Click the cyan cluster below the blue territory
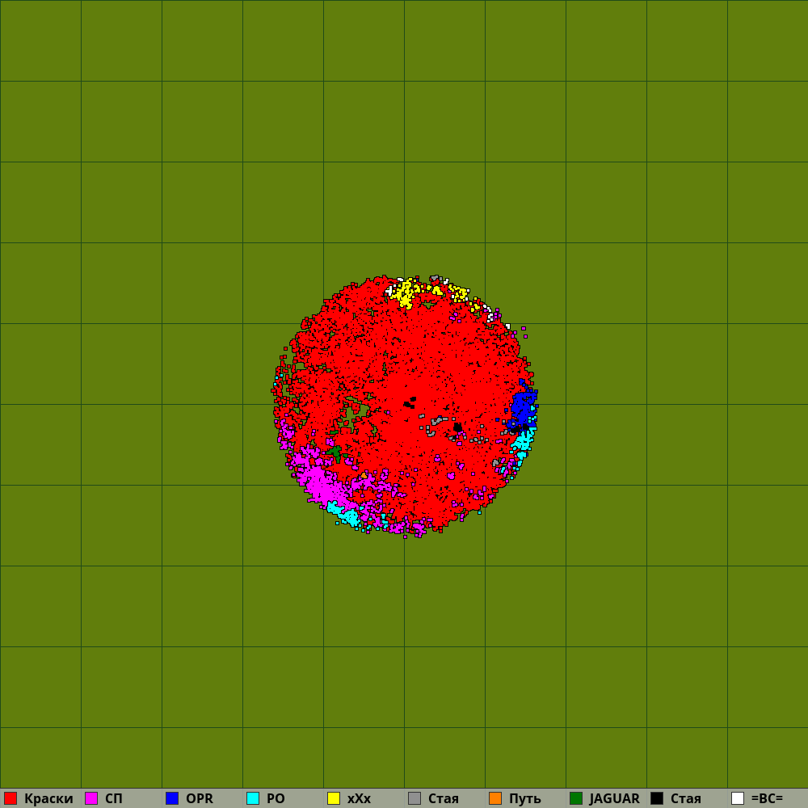This screenshot has height=808, width=808. point(523,441)
